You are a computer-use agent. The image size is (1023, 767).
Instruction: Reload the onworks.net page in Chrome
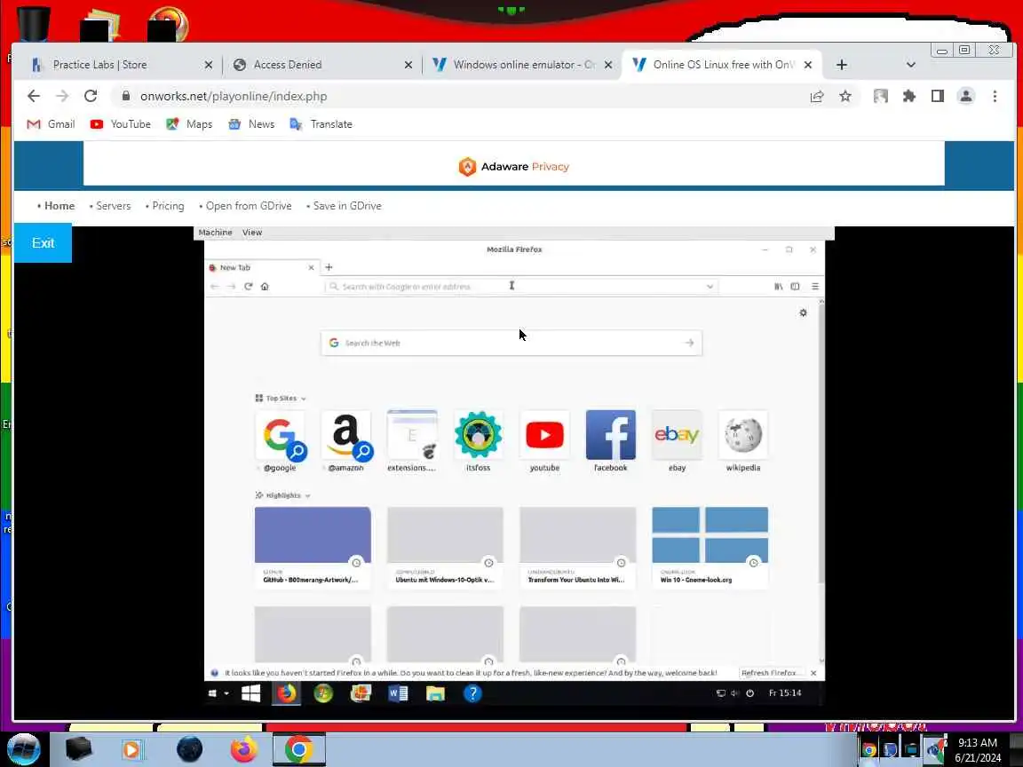(x=91, y=97)
